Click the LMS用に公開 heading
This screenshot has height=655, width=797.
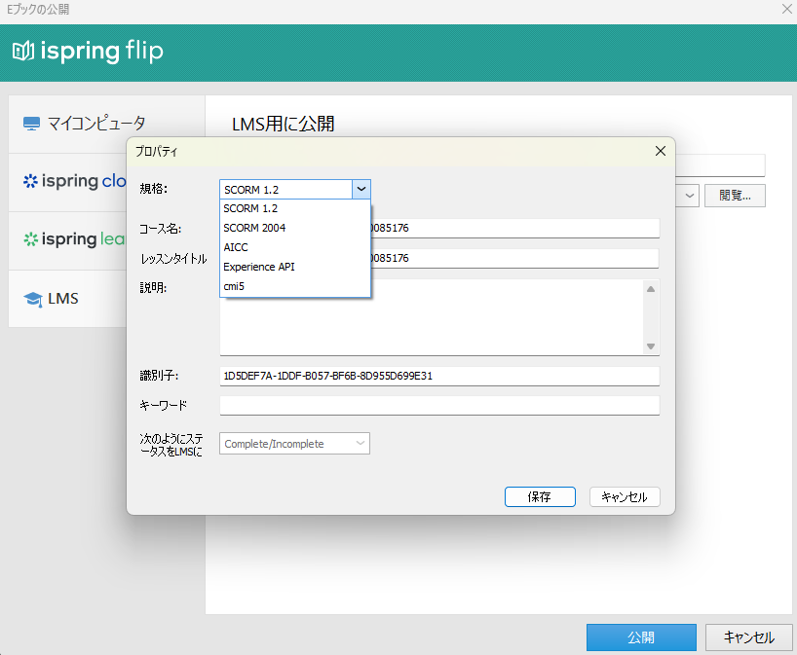284,124
